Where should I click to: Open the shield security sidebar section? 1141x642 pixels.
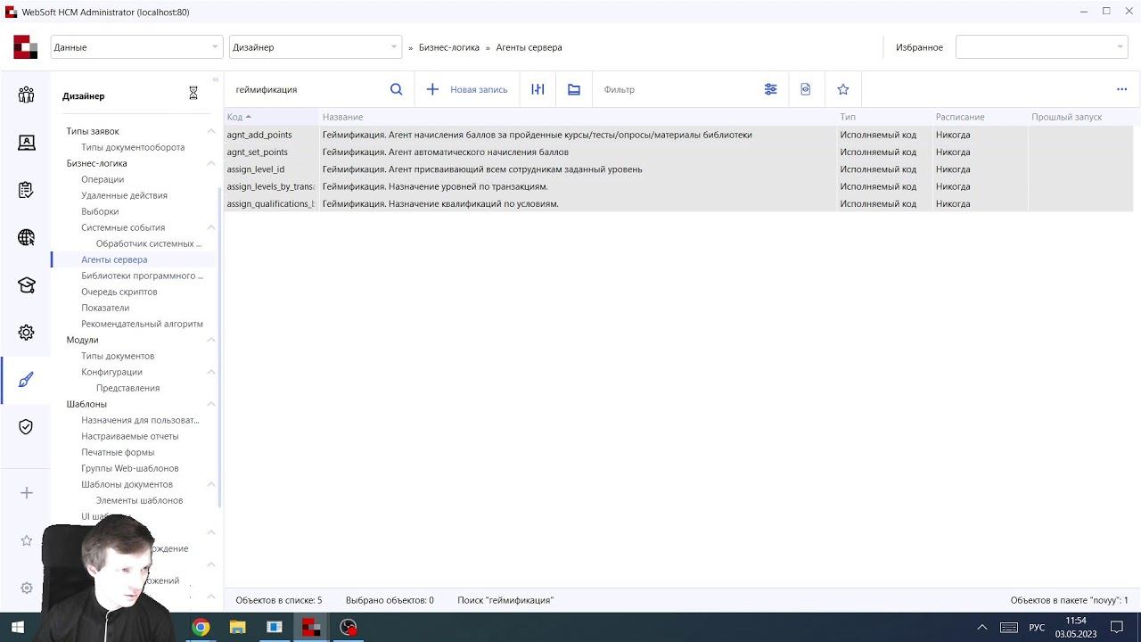[x=26, y=427]
